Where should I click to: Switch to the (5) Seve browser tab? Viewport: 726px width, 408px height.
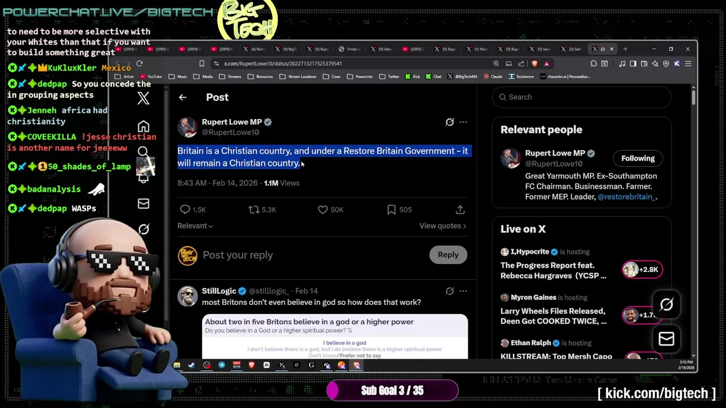pyautogui.click(x=541, y=49)
